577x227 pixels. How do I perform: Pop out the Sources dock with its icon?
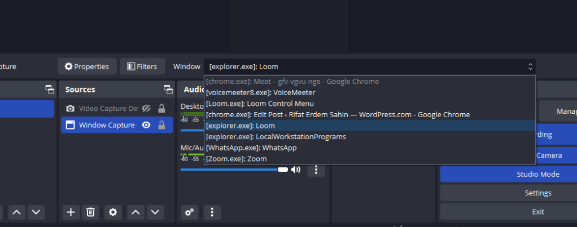tap(168, 89)
